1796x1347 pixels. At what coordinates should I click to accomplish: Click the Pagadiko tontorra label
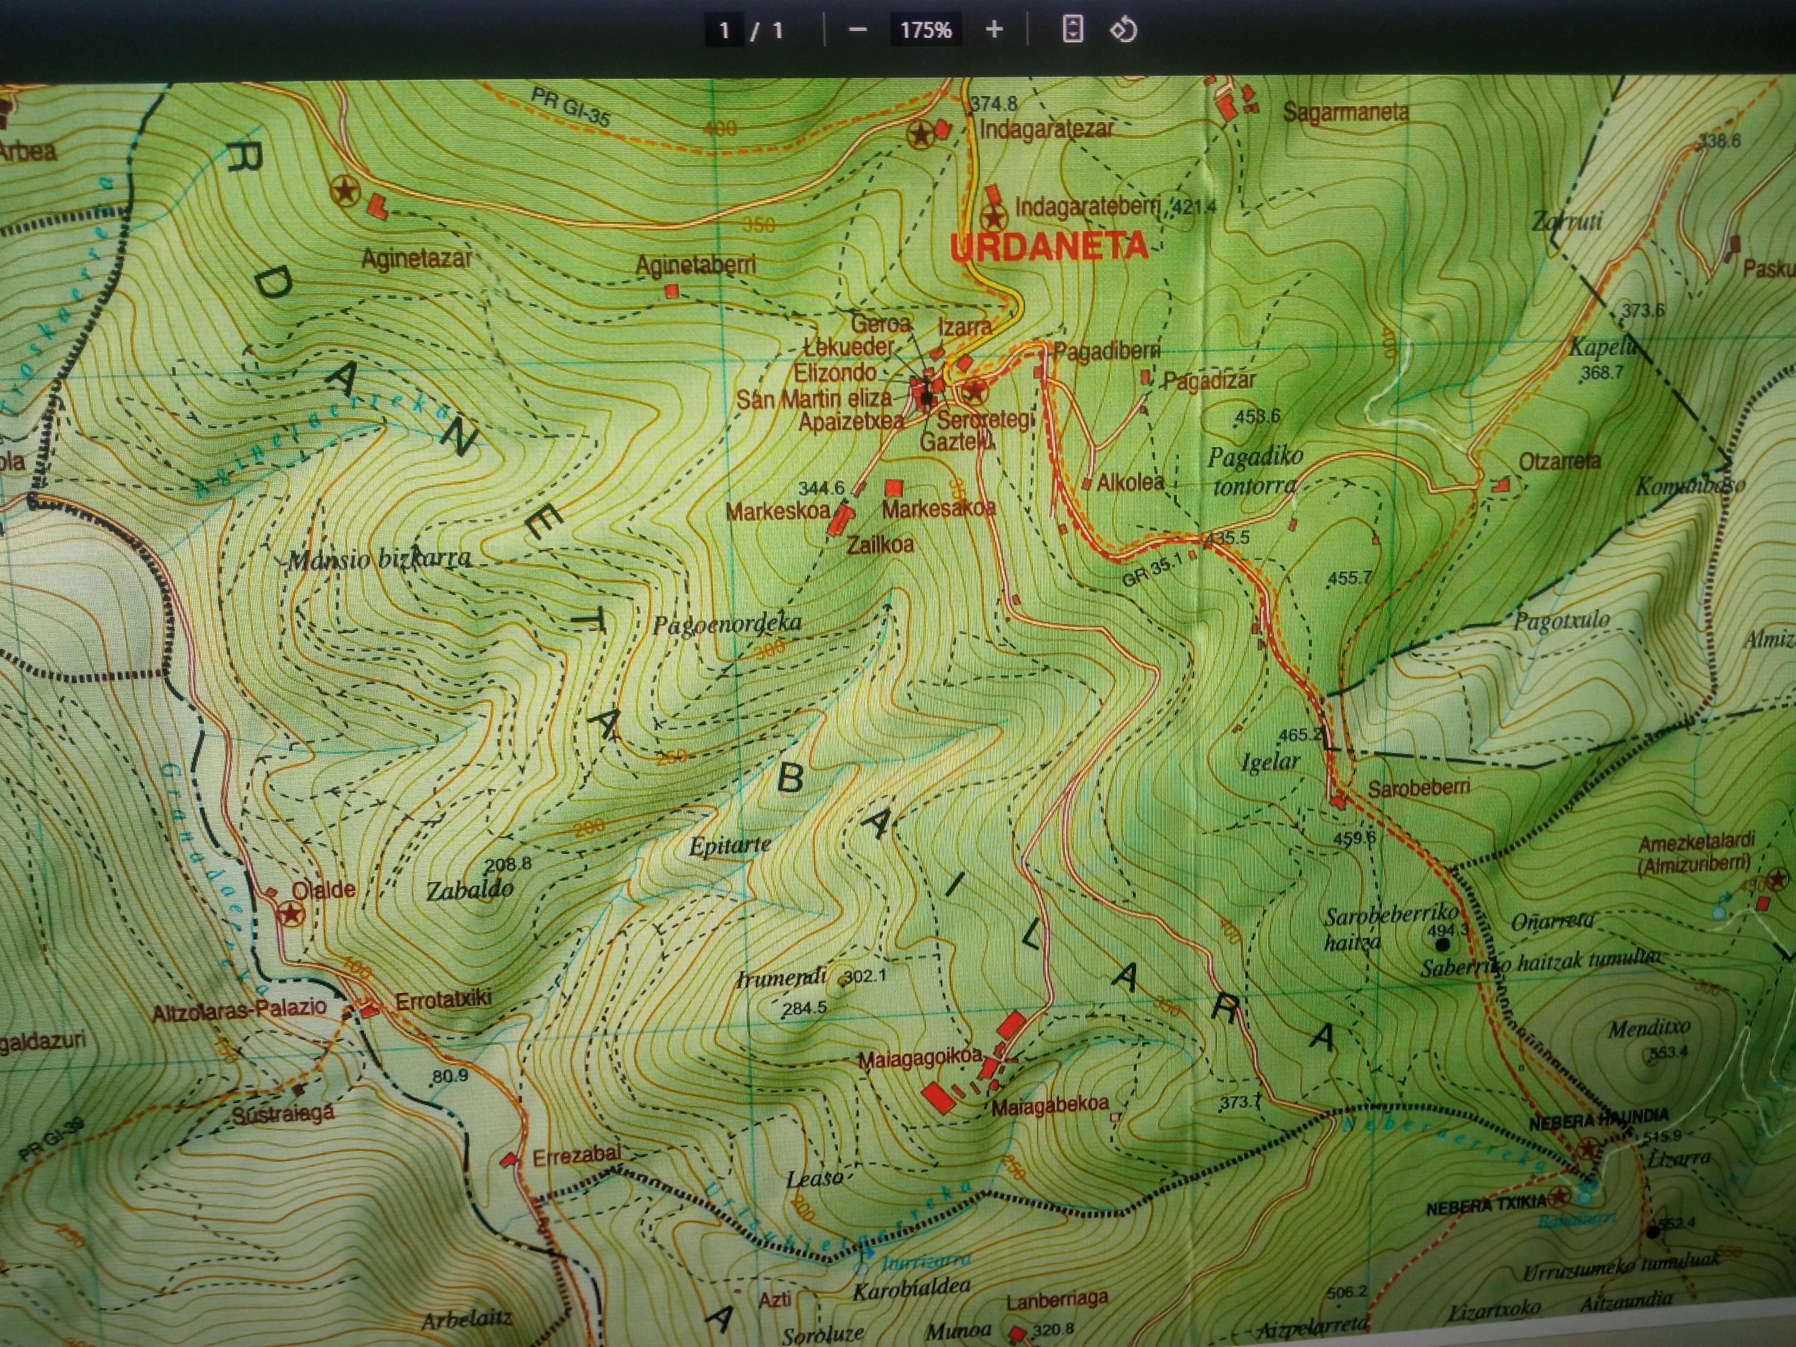point(1255,471)
